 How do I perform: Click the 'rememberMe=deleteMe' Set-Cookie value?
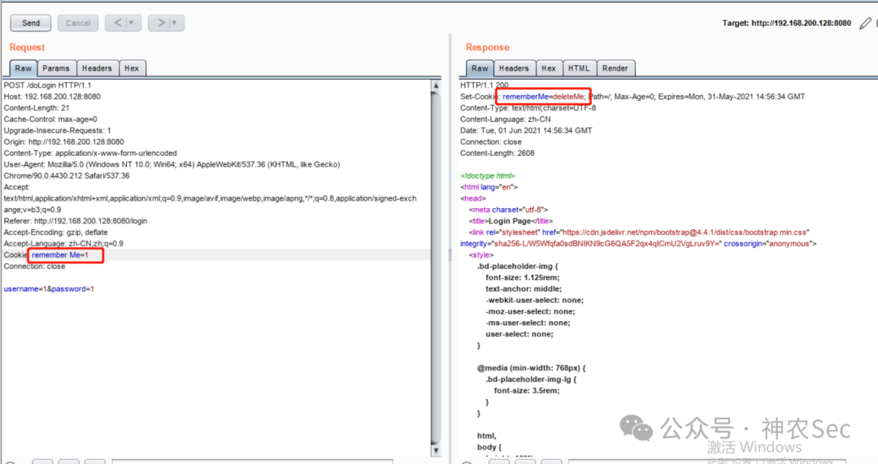pyautogui.click(x=543, y=96)
